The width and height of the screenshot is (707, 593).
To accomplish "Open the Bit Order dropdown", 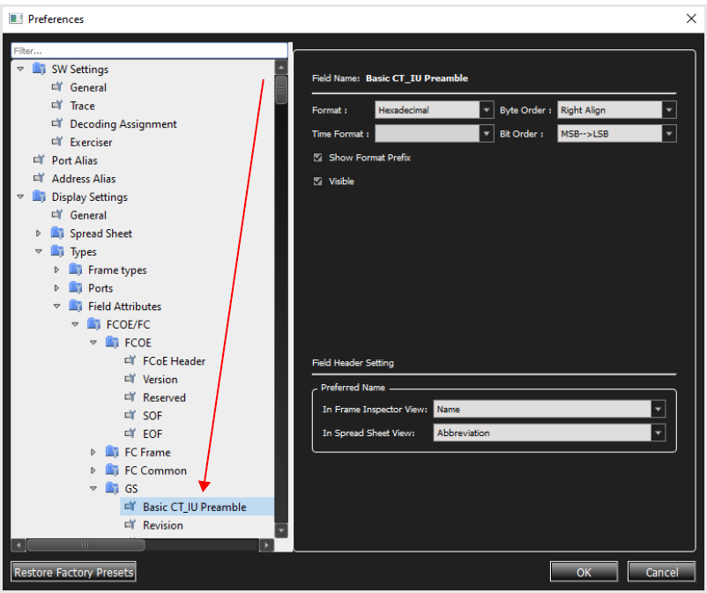I will [x=617, y=133].
